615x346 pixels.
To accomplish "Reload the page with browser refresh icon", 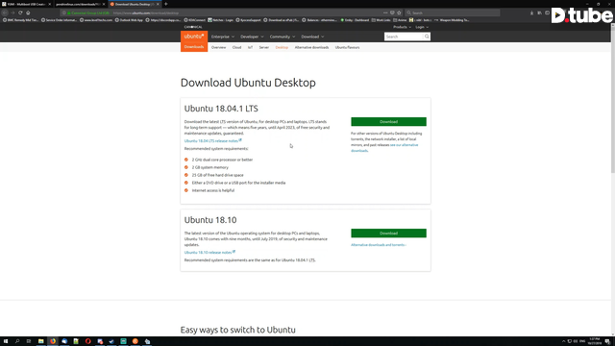I will coord(20,12).
